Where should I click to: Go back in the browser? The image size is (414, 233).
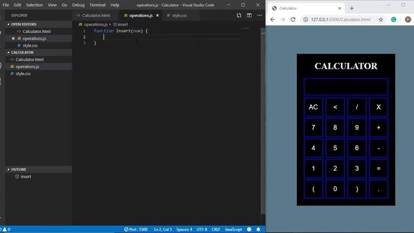[272, 19]
